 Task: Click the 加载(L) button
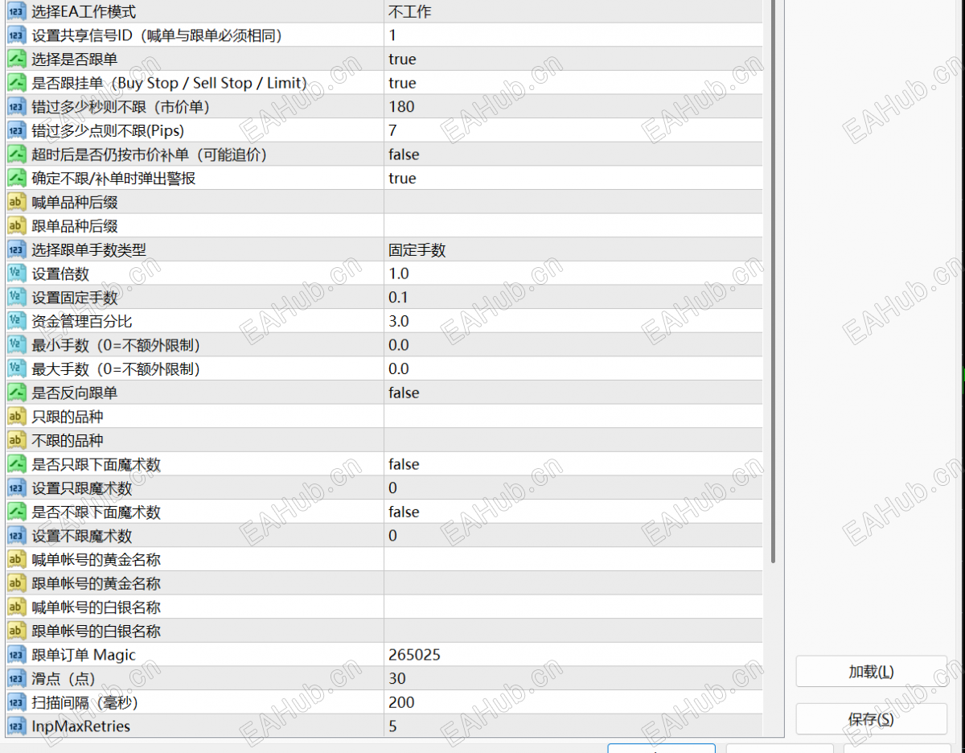[x=871, y=672]
